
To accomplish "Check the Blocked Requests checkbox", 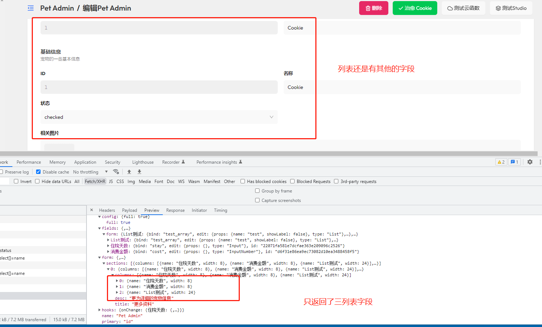I will click(292, 181).
